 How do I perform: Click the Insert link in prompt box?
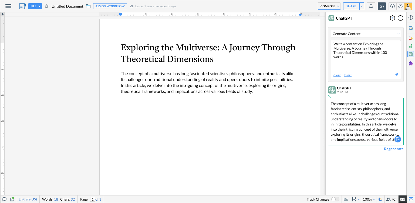[347, 75]
